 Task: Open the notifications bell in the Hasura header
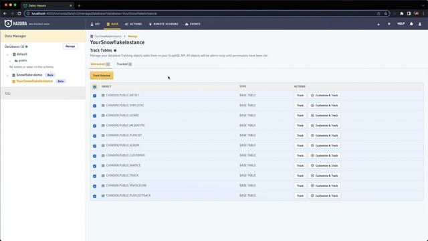[x=411, y=24]
